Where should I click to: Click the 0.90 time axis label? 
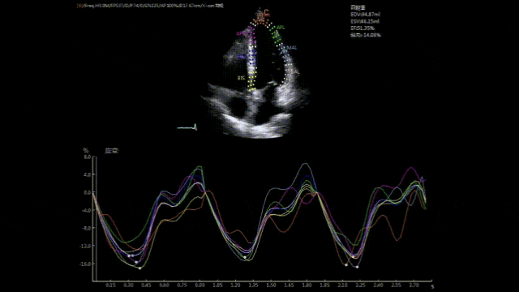click(200, 286)
